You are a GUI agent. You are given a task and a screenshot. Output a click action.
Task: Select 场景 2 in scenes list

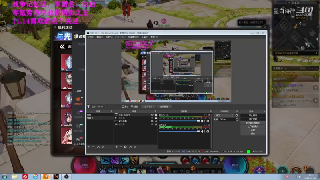[100, 118]
